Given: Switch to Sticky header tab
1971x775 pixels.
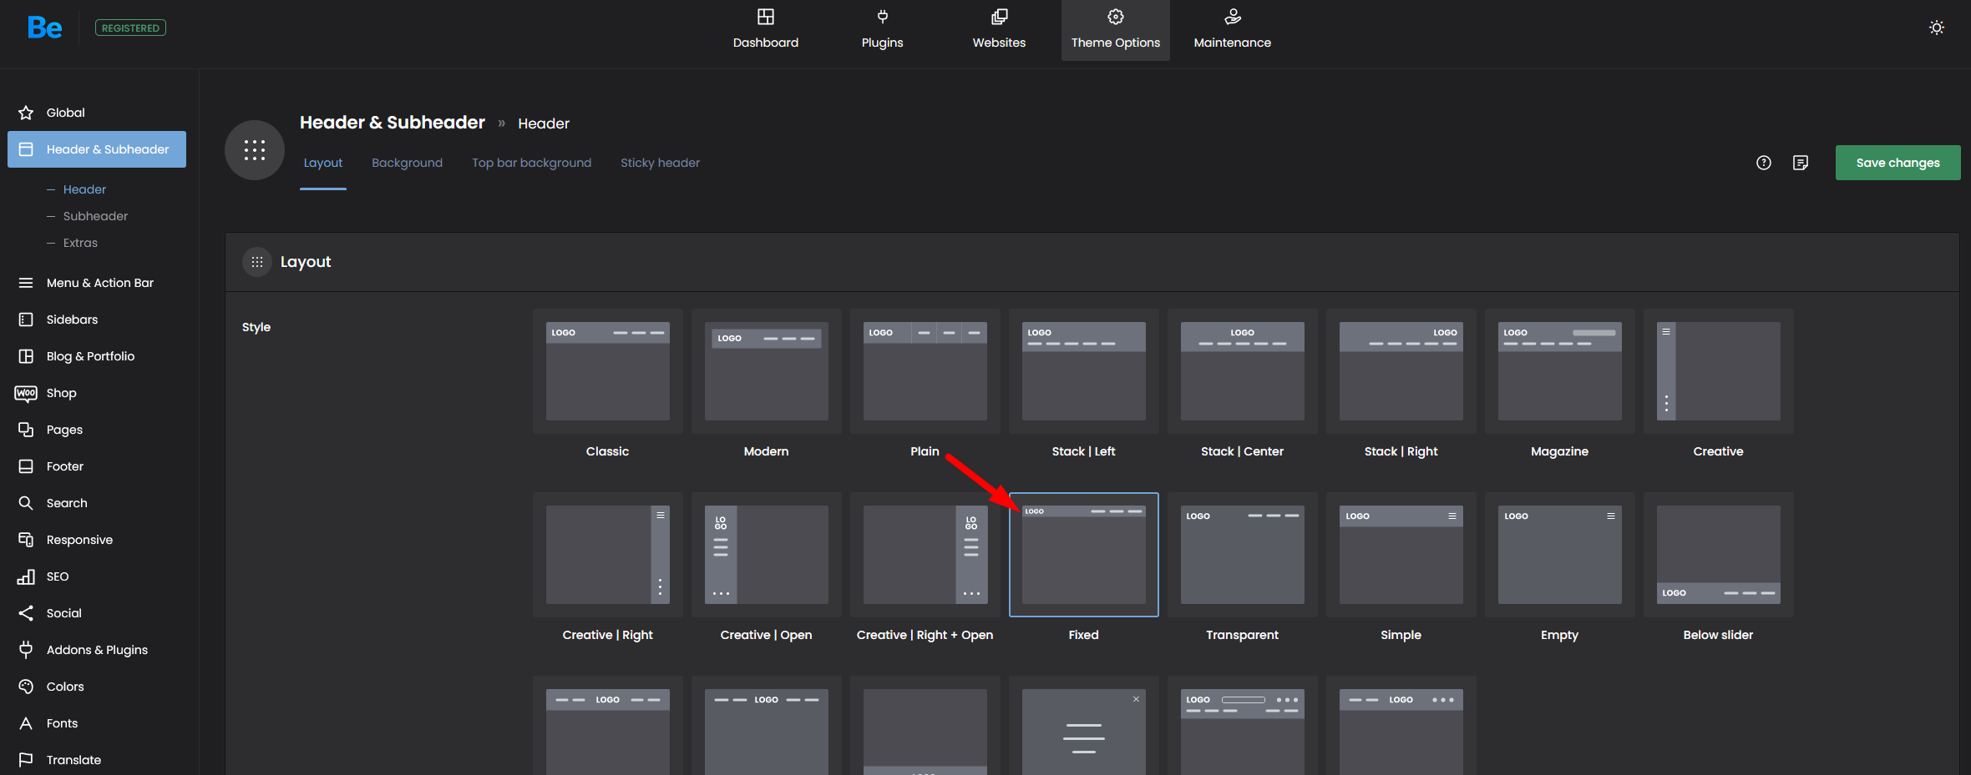Looking at the screenshot, I should (660, 163).
